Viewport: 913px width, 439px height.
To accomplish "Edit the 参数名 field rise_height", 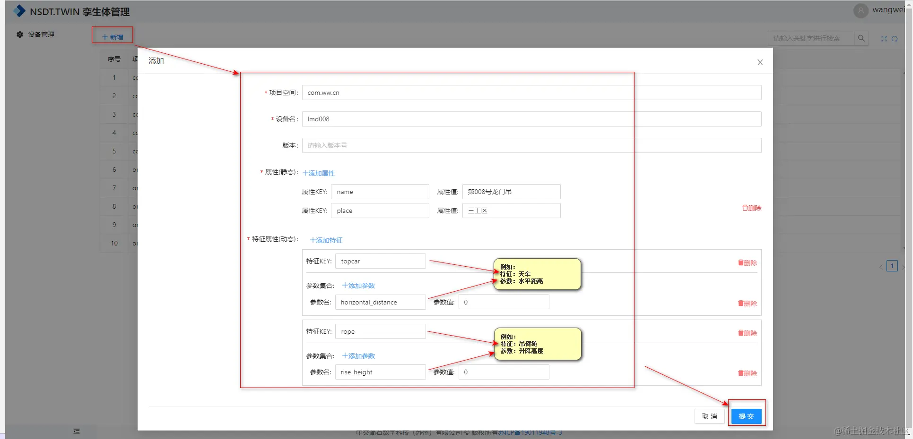I will click(381, 372).
